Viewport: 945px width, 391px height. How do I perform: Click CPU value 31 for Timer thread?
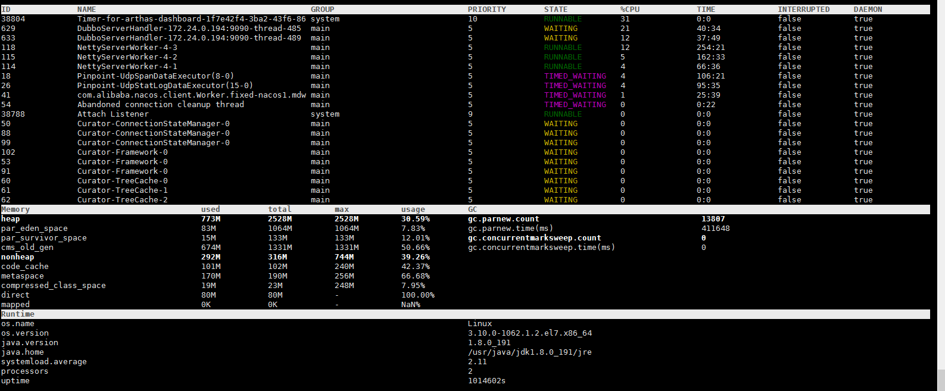pos(625,19)
